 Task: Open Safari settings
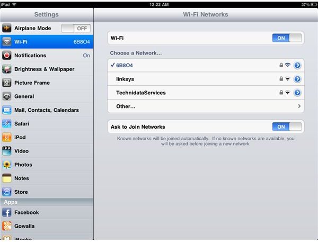click(x=47, y=123)
